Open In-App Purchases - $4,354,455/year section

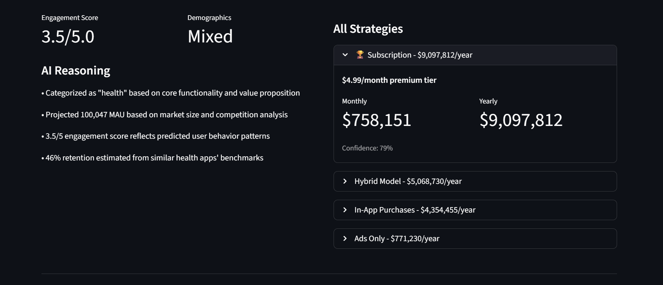415,210
